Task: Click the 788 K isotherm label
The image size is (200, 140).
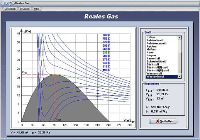Action: click(x=106, y=35)
